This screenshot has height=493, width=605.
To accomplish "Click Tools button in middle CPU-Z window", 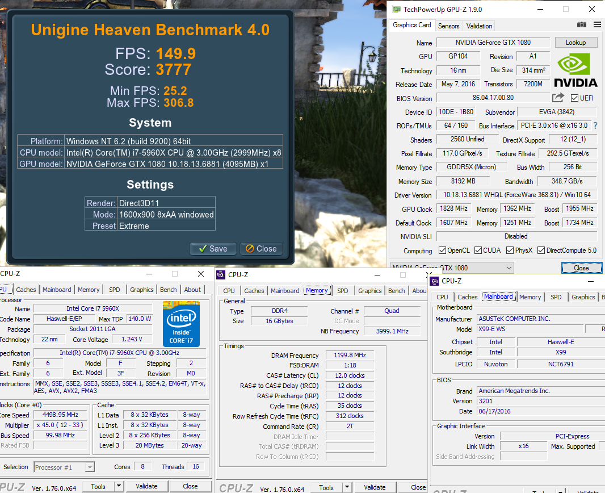I will pyautogui.click(x=326, y=487).
